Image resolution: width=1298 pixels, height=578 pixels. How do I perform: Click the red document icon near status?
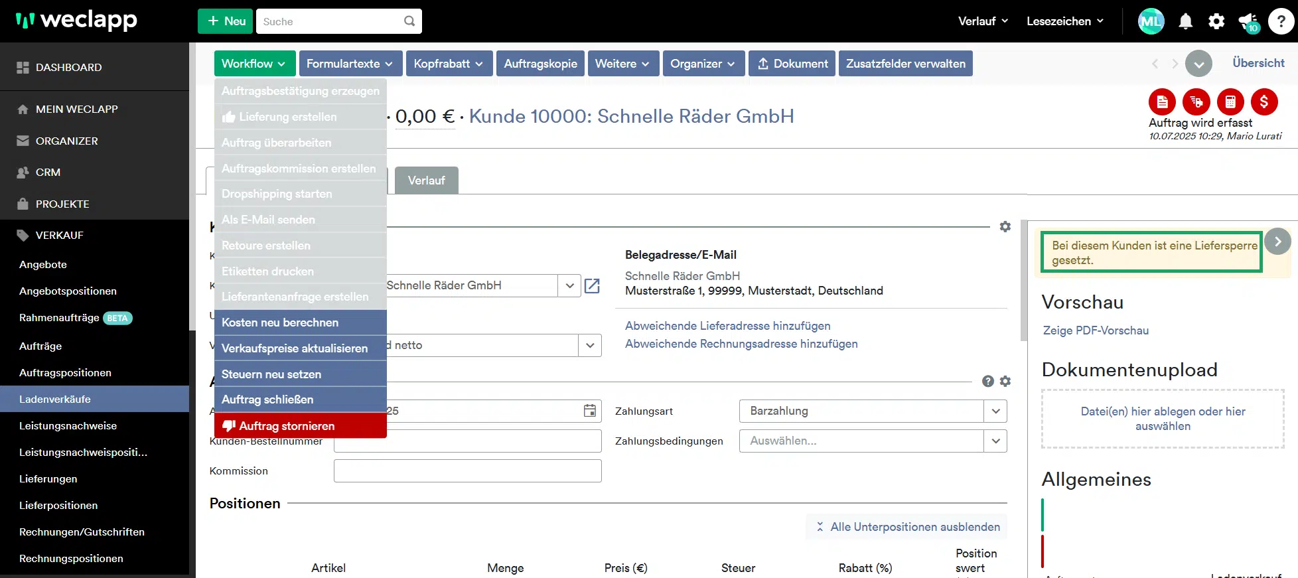pos(1162,102)
